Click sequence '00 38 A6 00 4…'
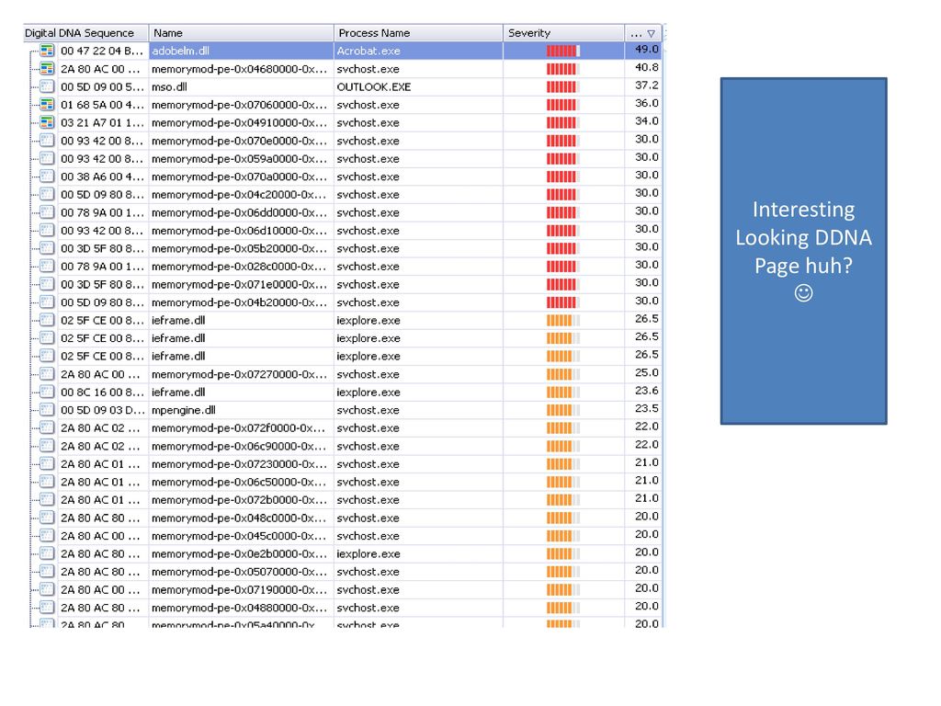 (102, 177)
